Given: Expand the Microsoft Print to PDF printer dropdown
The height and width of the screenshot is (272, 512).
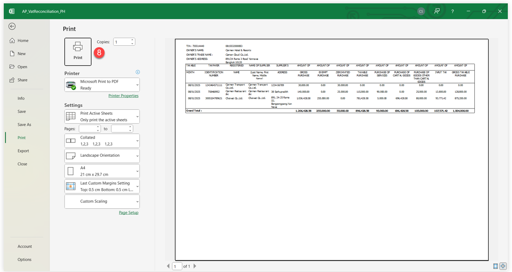Looking at the screenshot, I should (x=102, y=85).
